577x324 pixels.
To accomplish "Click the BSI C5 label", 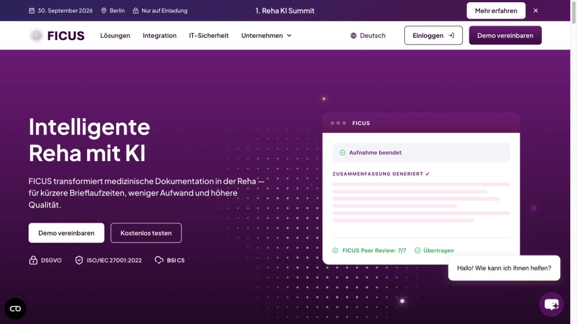I will click(x=176, y=260).
